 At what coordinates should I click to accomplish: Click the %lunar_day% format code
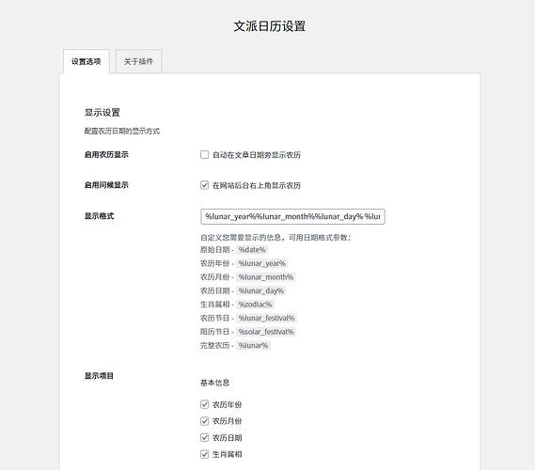tap(261, 290)
